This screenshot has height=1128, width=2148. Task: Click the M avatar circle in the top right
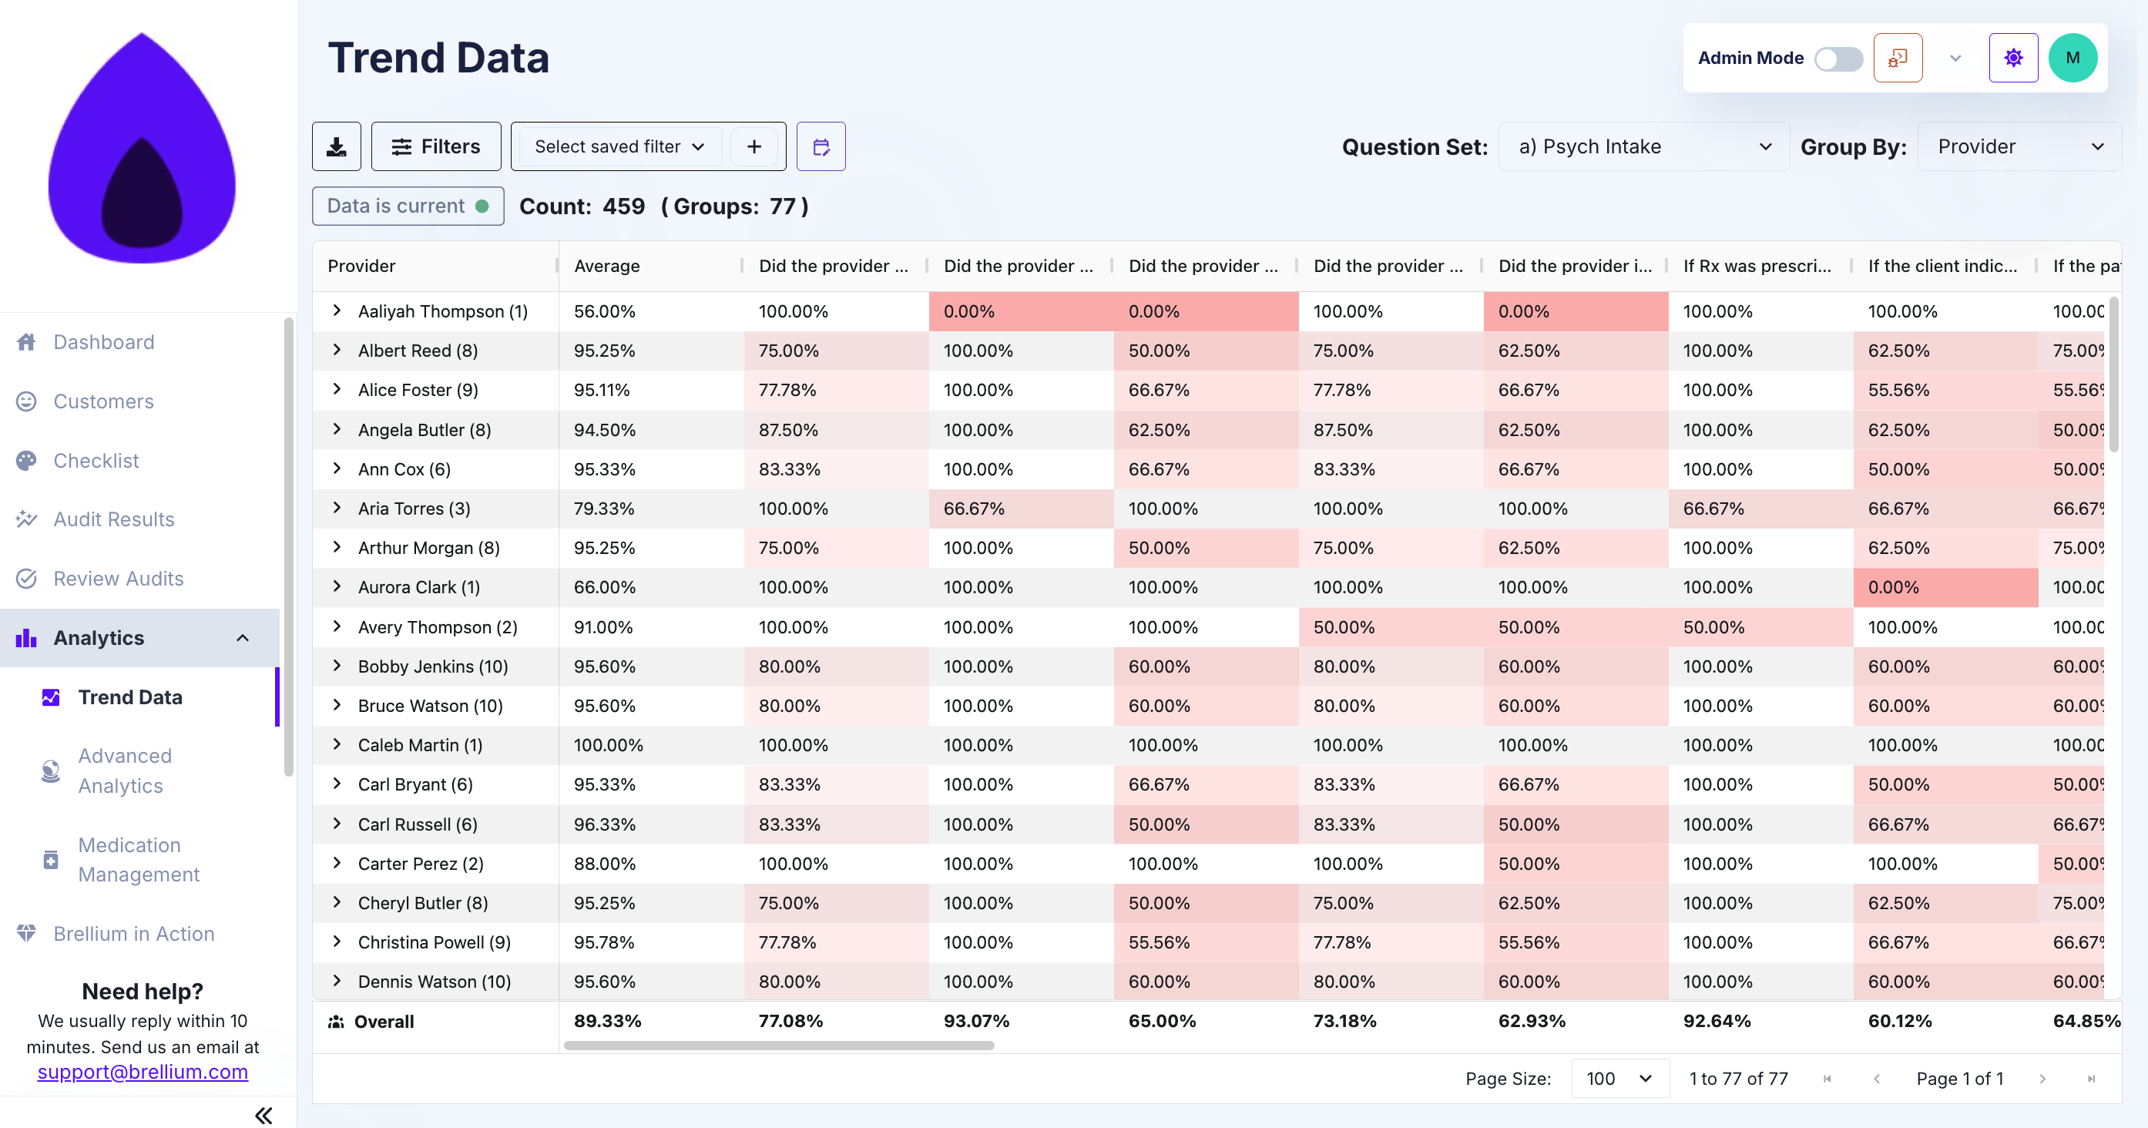tap(2073, 58)
